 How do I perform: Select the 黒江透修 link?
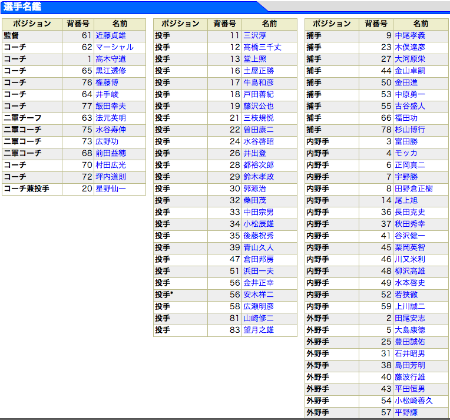coord(111,71)
